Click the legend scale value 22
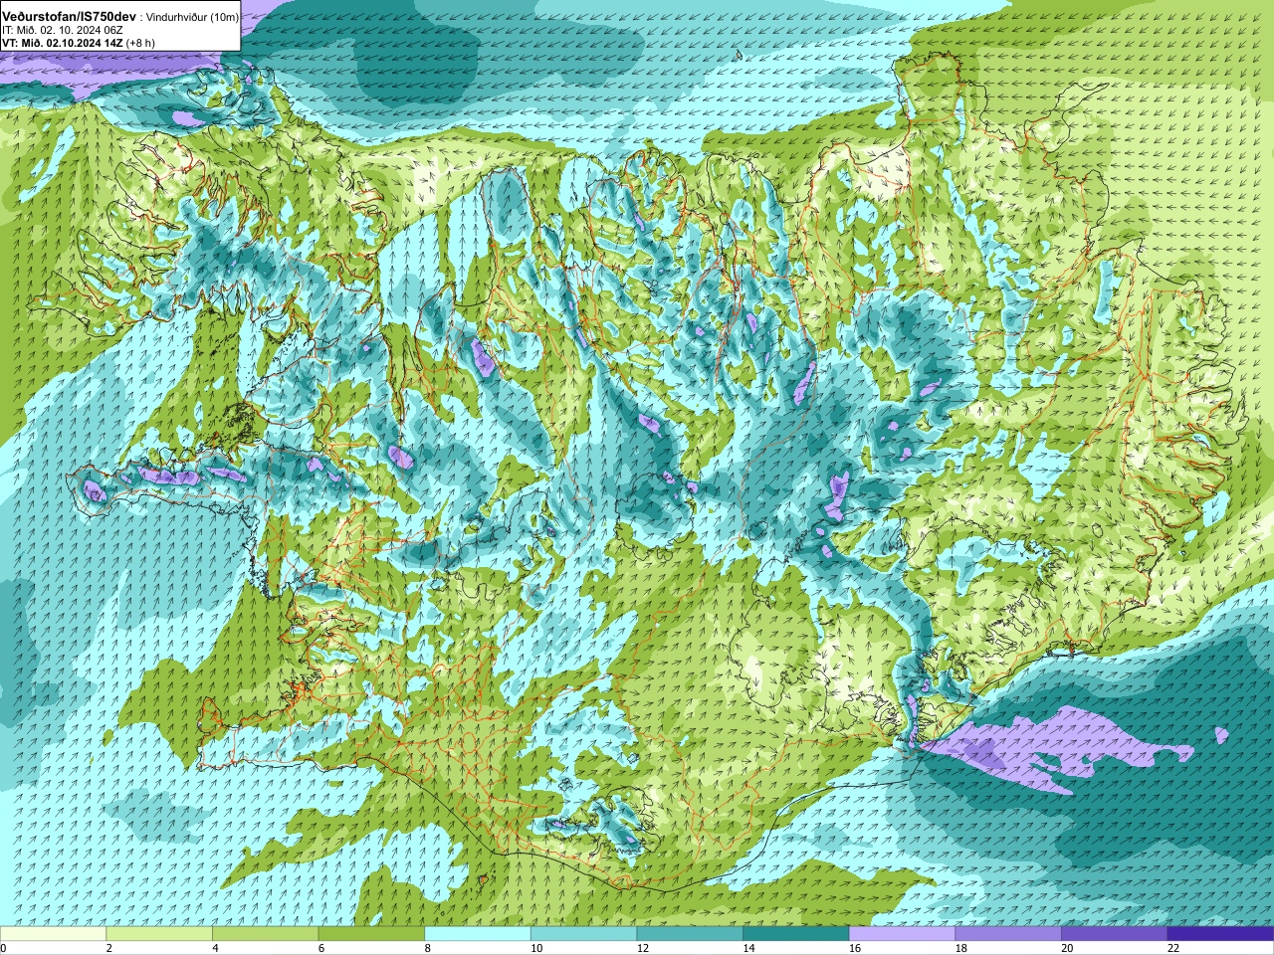The width and height of the screenshot is (1274, 955). [1173, 949]
